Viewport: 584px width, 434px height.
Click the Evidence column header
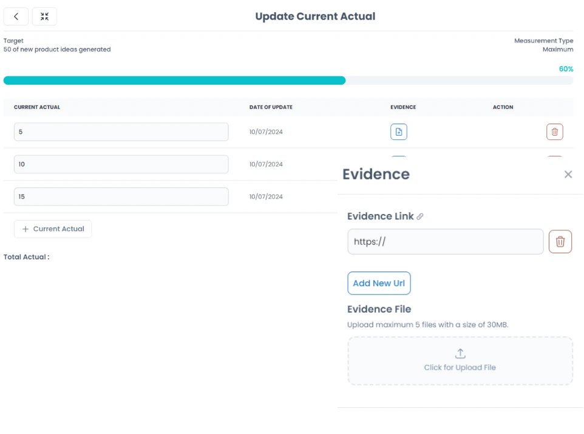pos(403,107)
